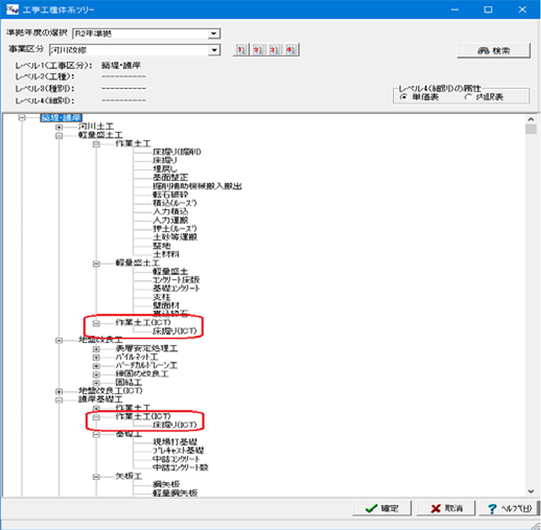Select the 埋戻し tree item
This screenshot has height=530, width=541.
click(165, 169)
